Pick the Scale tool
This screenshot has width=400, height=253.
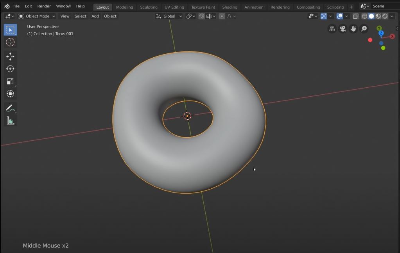(x=10, y=81)
